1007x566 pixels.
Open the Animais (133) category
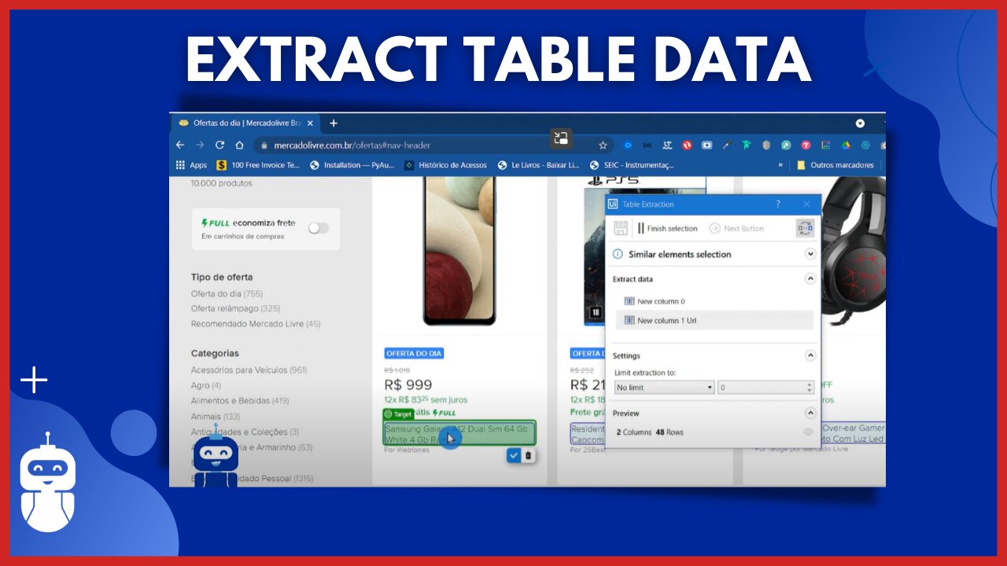tap(216, 416)
